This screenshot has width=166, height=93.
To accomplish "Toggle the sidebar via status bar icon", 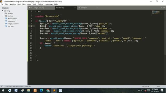I will pos(2,86).
